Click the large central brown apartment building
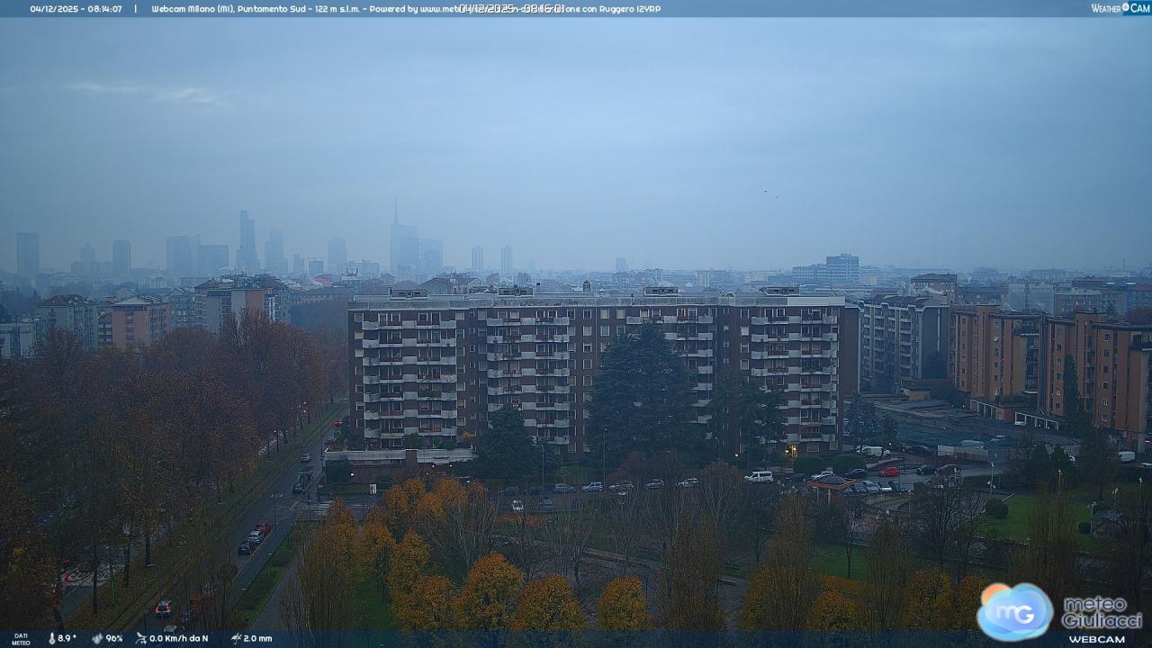The height and width of the screenshot is (648, 1152). pyautogui.click(x=594, y=369)
